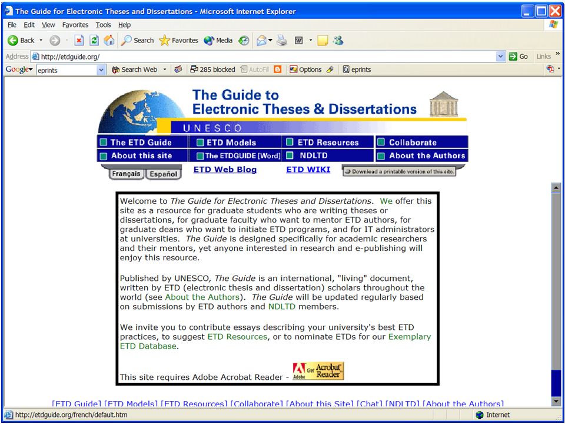Click the PDF icon at toolbar right
Image resolution: width=565 pixels, height=424 pixels.
pyautogui.click(x=550, y=69)
